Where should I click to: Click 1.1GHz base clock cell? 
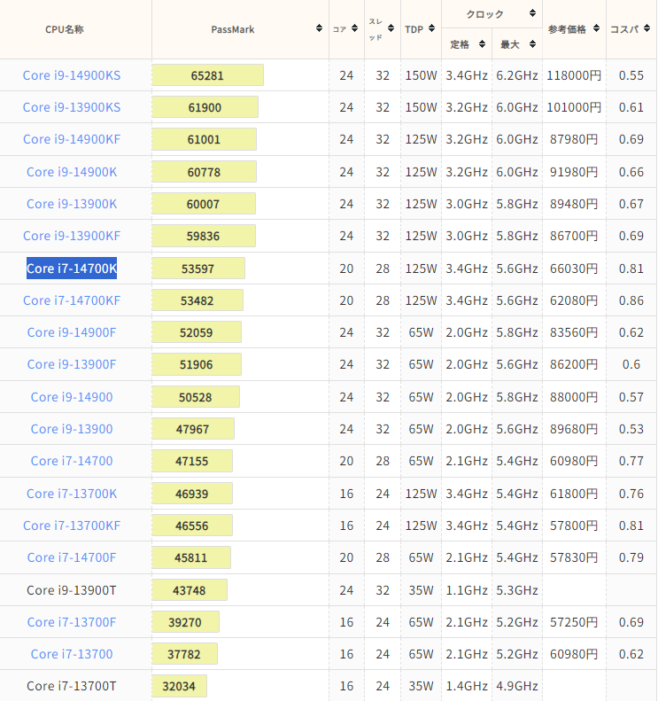pos(467,590)
